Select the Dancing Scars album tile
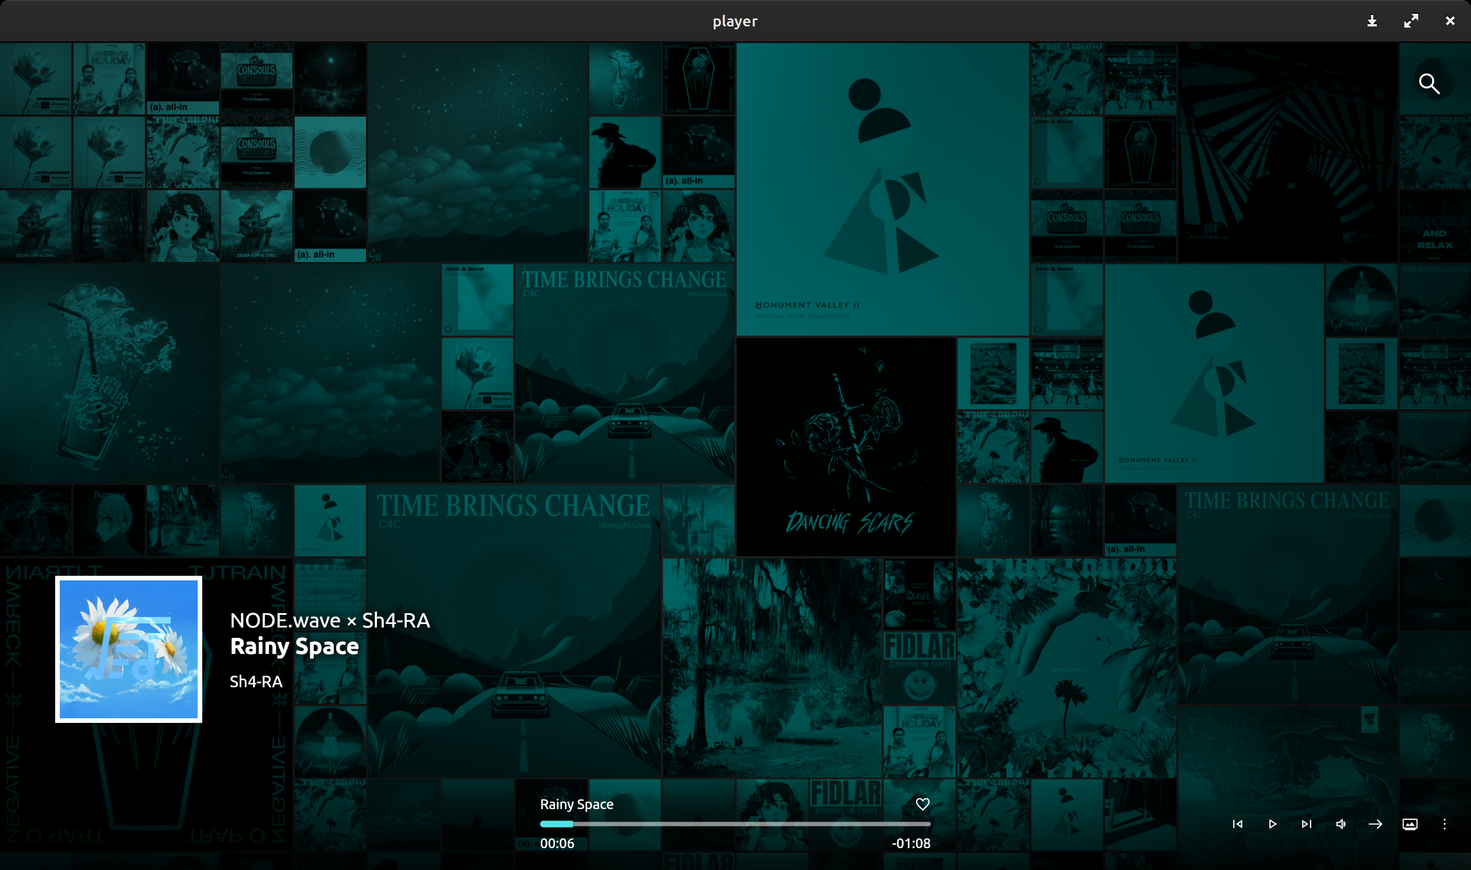Image resolution: width=1471 pixels, height=870 pixels. (x=846, y=446)
